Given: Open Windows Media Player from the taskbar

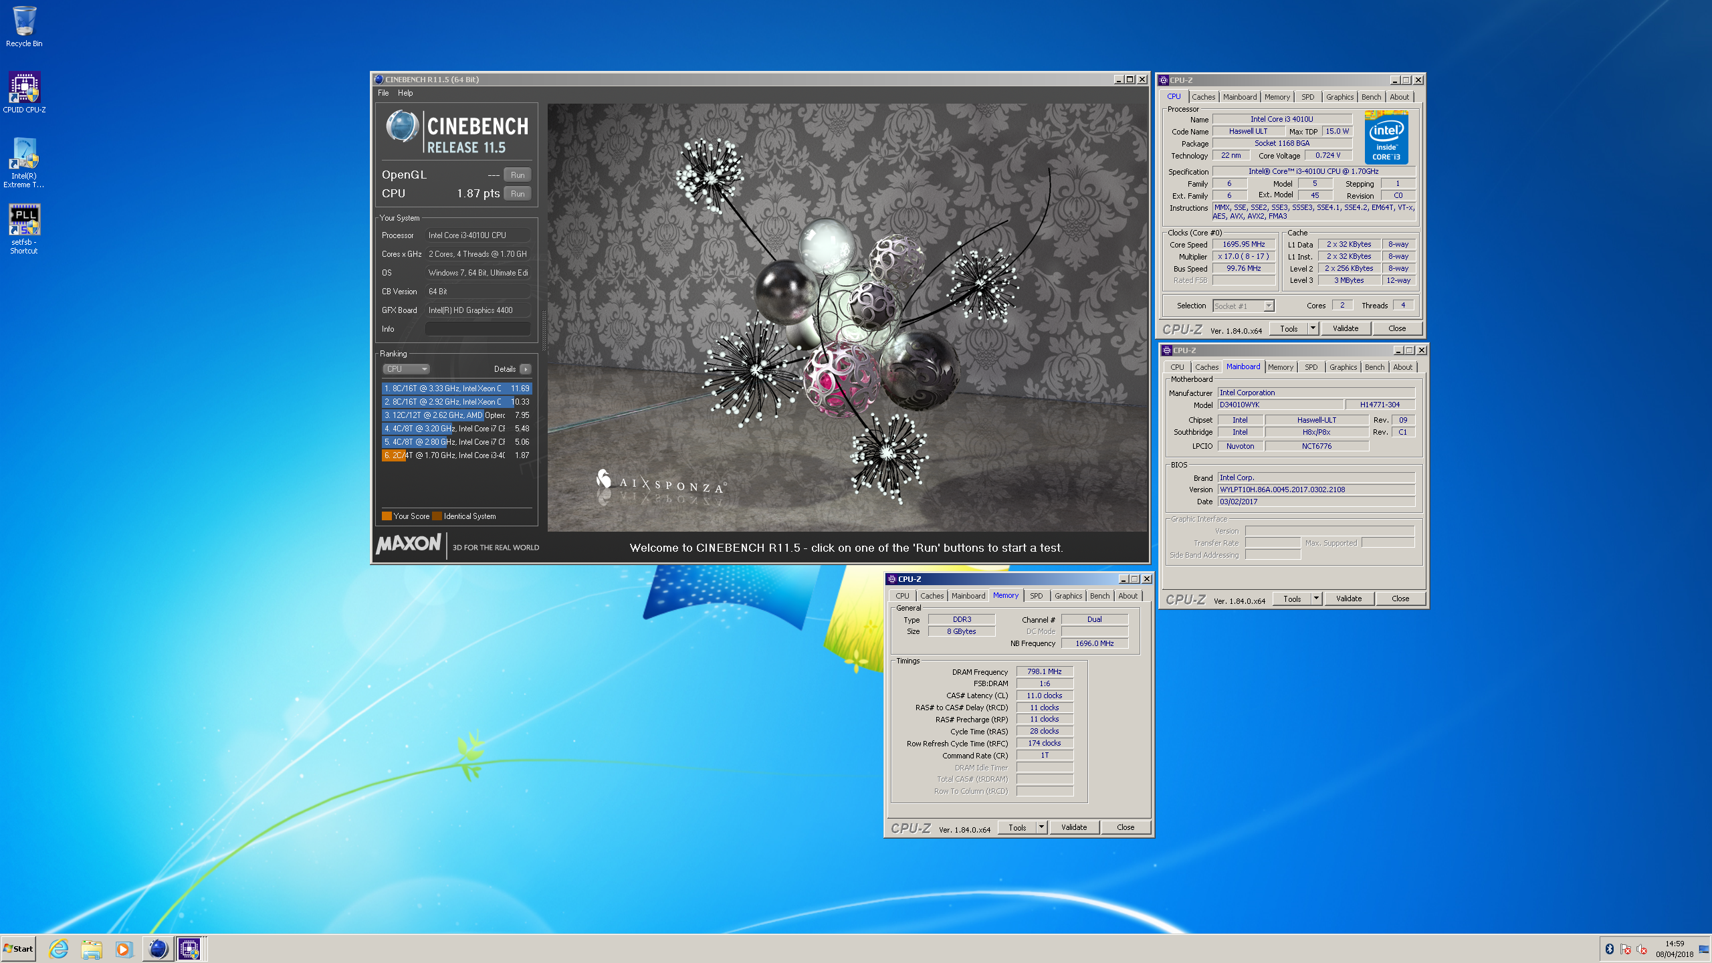Looking at the screenshot, I should 124,948.
